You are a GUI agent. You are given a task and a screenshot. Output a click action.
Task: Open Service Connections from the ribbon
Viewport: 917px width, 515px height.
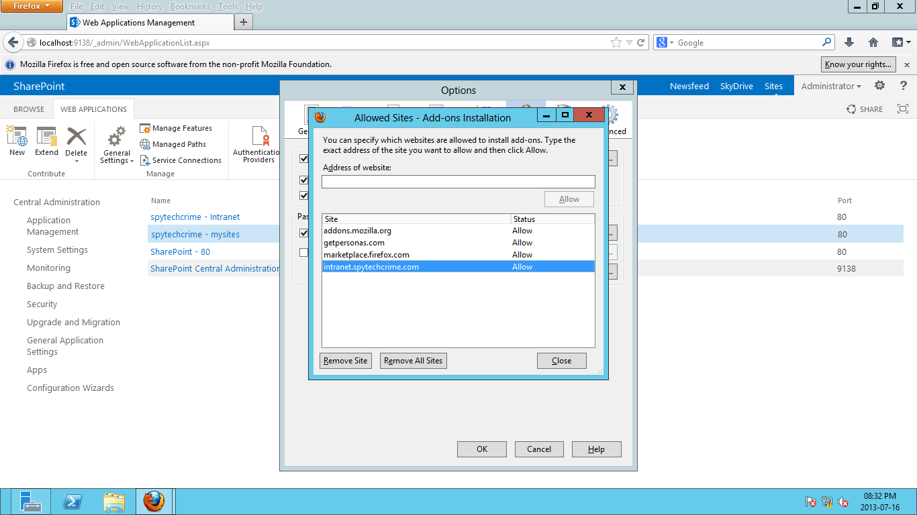181,160
